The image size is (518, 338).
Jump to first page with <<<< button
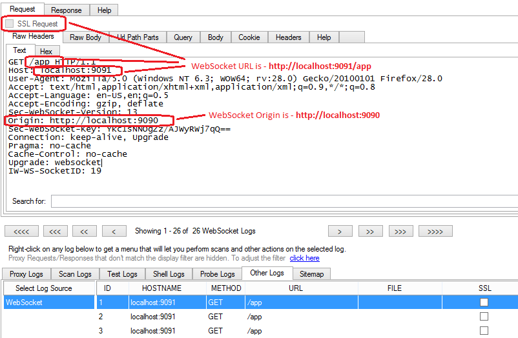pyautogui.click(x=21, y=231)
